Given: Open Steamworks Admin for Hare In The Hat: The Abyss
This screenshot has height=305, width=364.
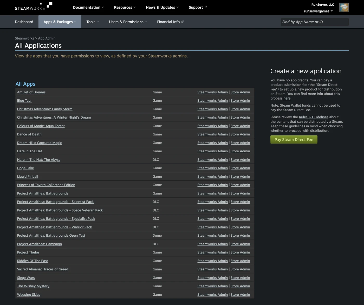Looking at the screenshot, I should tap(212, 160).
